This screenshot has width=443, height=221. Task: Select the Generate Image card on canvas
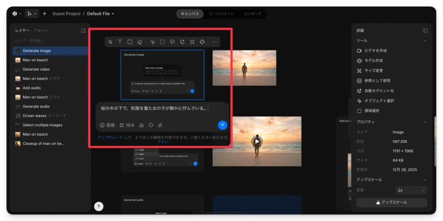163,75
